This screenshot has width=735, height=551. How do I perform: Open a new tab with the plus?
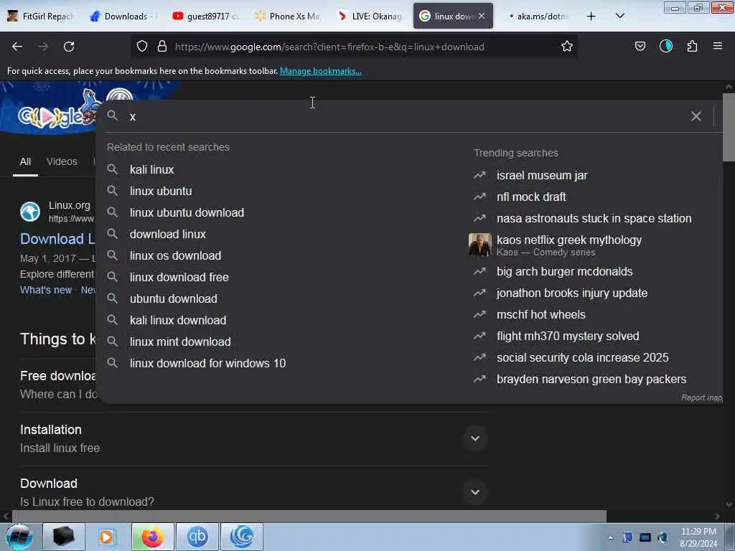pos(591,17)
